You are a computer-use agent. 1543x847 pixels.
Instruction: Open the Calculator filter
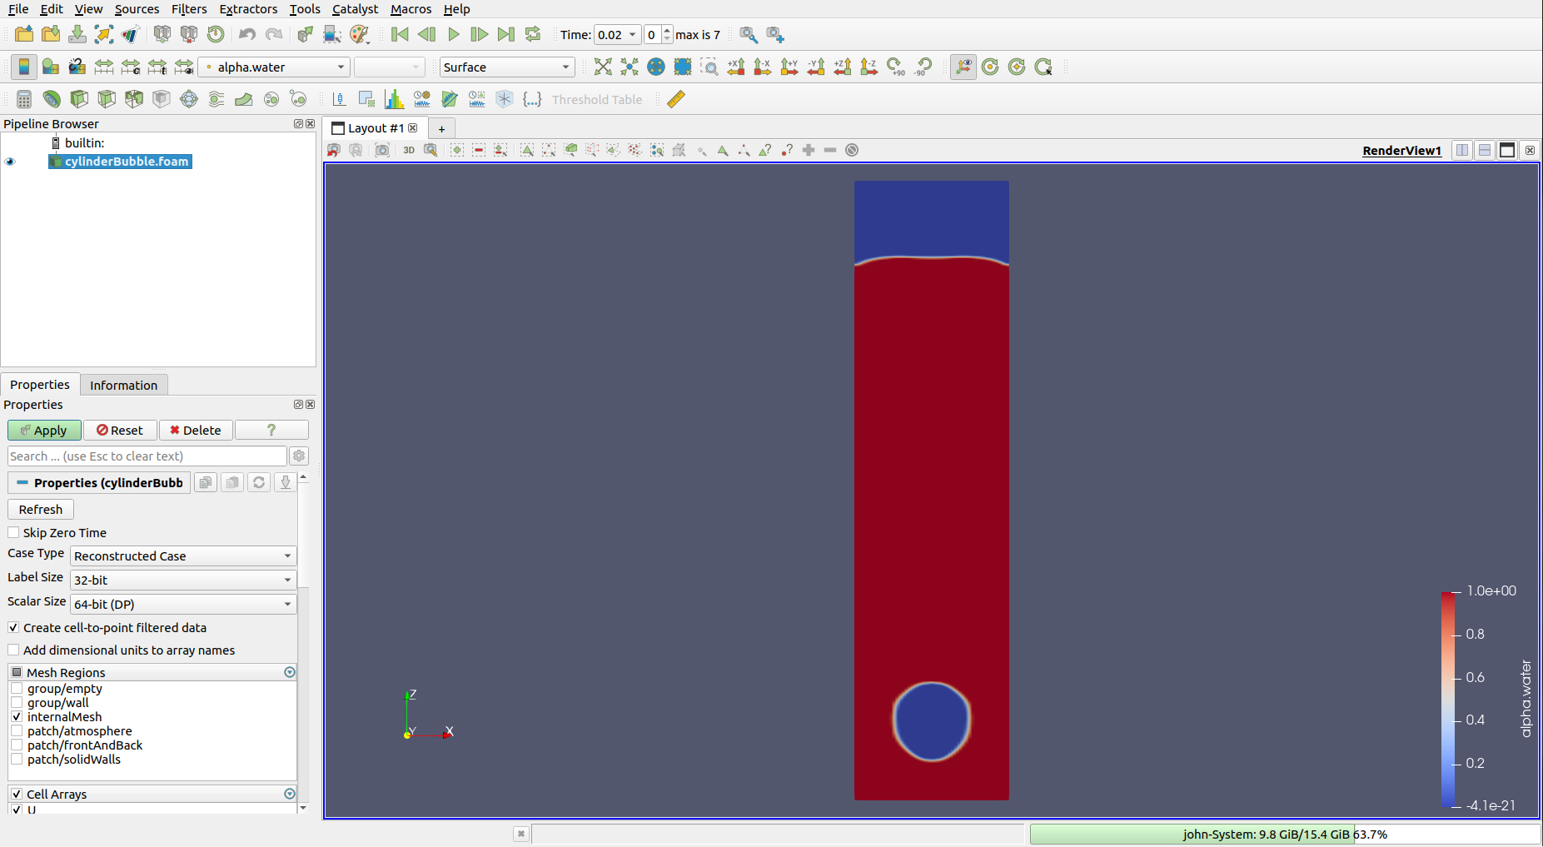click(23, 99)
